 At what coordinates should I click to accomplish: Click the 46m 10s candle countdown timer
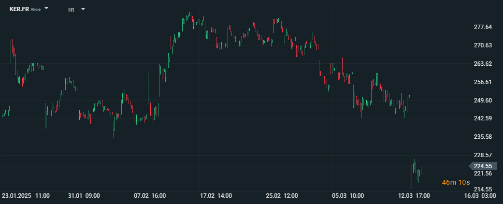tap(456, 183)
